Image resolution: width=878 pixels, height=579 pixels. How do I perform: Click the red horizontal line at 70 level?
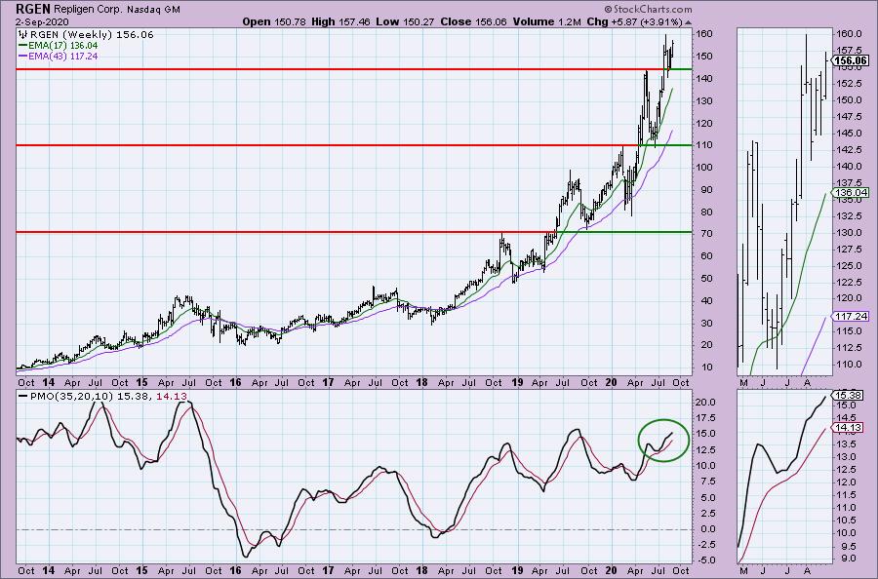286,232
